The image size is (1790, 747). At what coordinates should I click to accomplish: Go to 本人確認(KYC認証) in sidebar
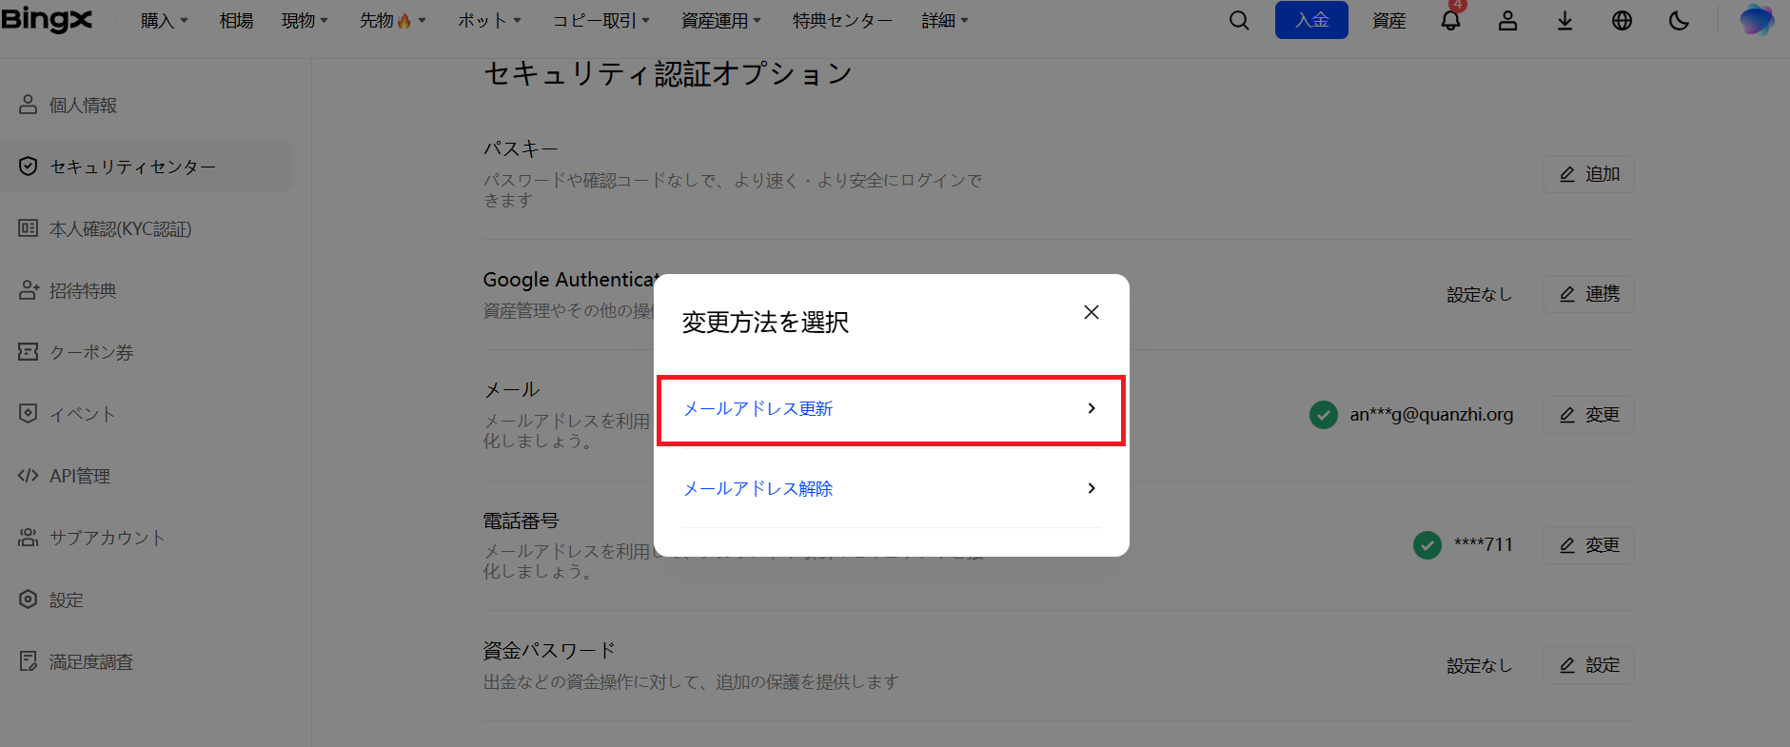(120, 229)
